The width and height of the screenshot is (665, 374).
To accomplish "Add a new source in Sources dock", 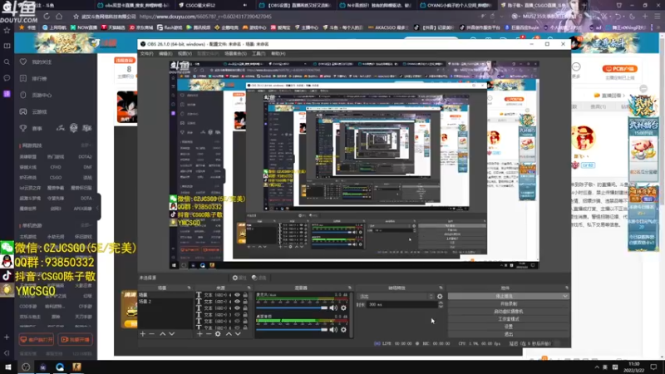I will tap(199, 334).
